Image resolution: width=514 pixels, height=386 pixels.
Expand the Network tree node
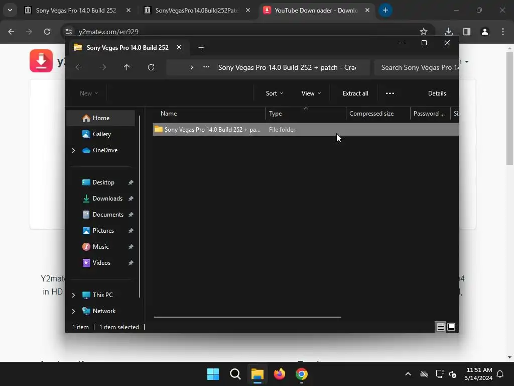pyautogui.click(x=73, y=311)
